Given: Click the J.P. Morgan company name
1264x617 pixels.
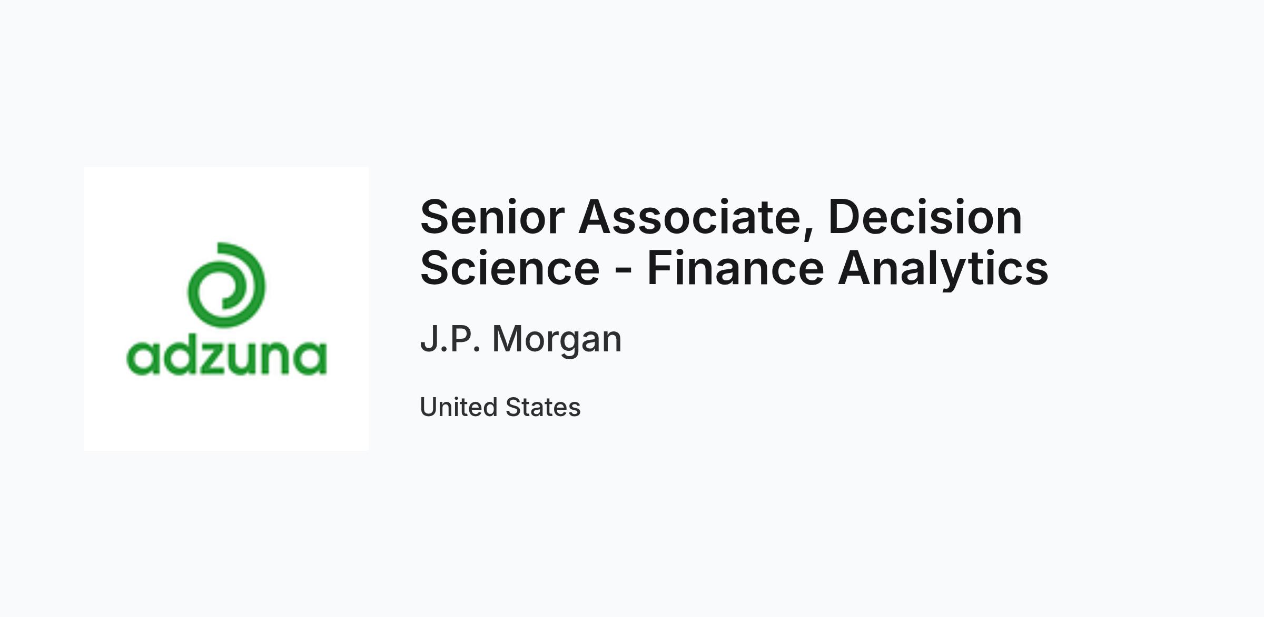Looking at the screenshot, I should click(521, 339).
